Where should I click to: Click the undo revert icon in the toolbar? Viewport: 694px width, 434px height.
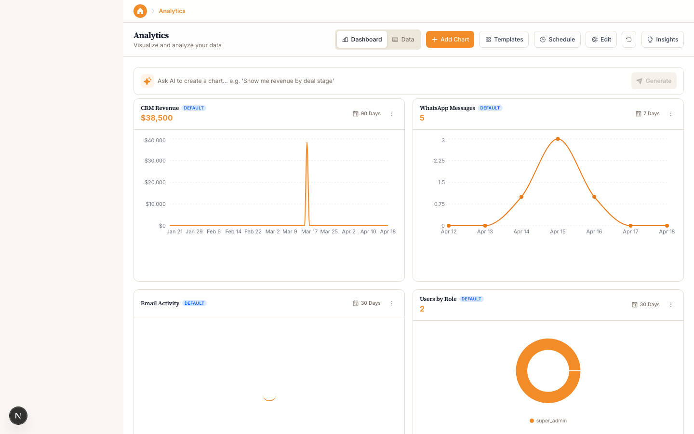point(628,39)
